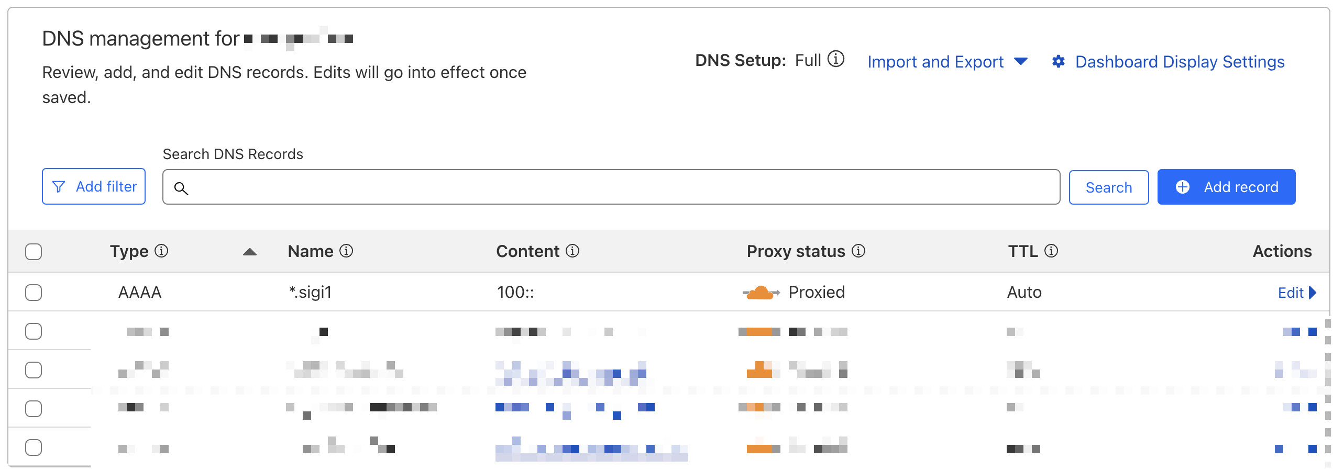The height and width of the screenshot is (470, 1344).
Task: Click the Type column info icon
Action: 161,251
